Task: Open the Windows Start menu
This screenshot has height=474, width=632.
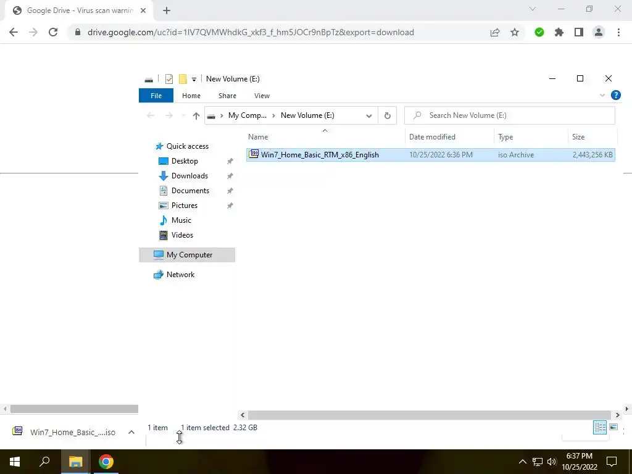Action: pos(15,462)
